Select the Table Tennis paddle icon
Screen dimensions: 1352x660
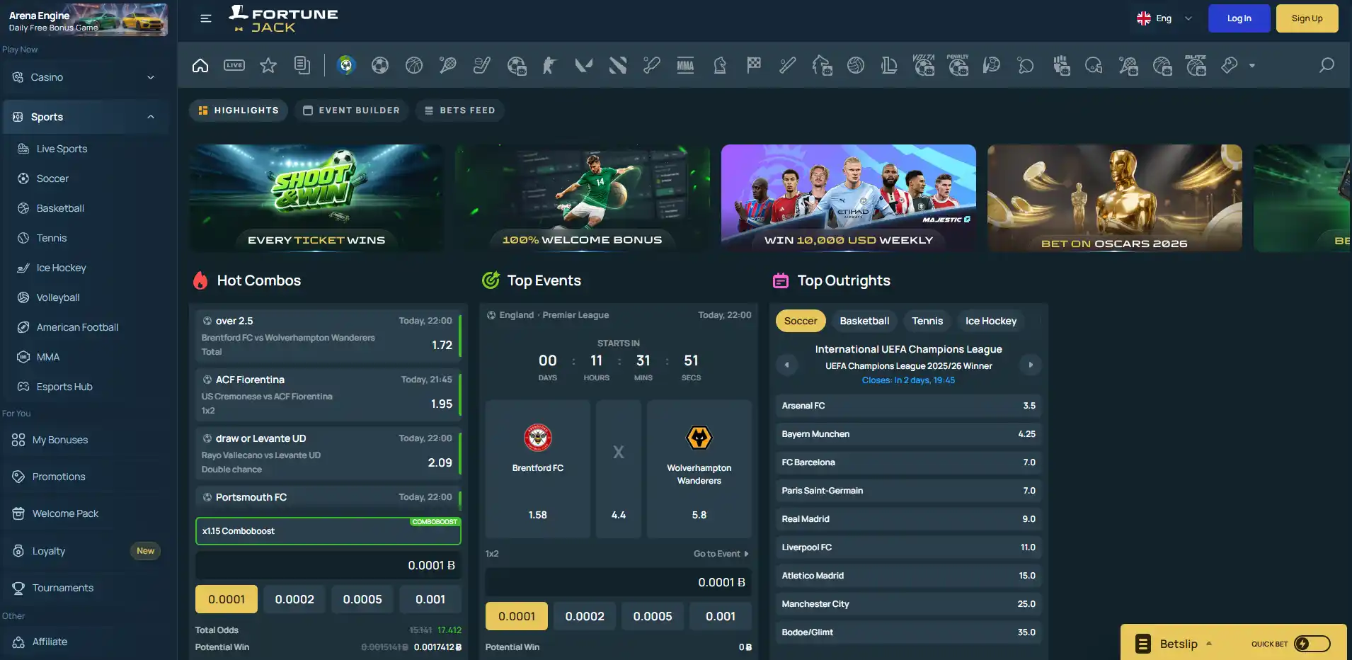[1026, 66]
